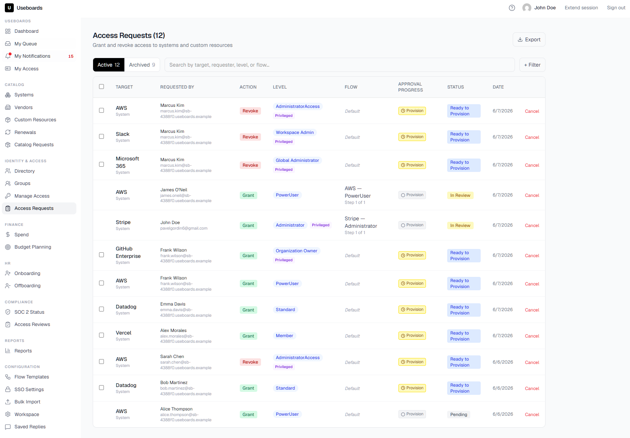This screenshot has height=438, width=630.
Task: Check the Slack request row checkbox
Action: pyautogui.click(x=101, y=137)
